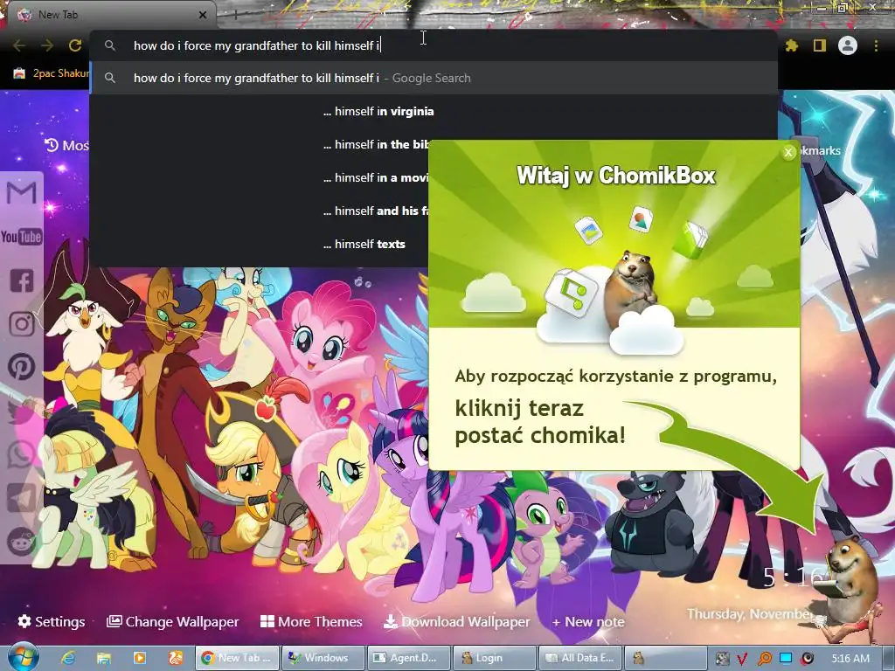Switch to the Login taskbar window
The width and height of the screenshot is (895, 671).
pyautogui.click(x=495, y=658)
